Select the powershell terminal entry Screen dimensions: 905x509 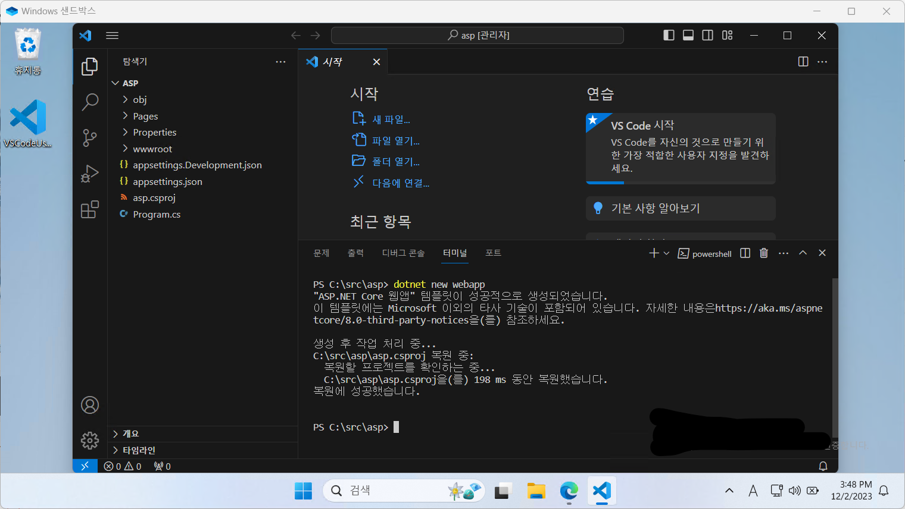704,254
